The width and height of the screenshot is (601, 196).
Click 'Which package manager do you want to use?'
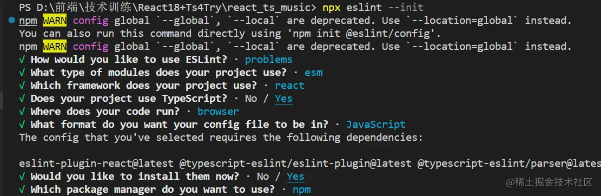click(153, 190)
